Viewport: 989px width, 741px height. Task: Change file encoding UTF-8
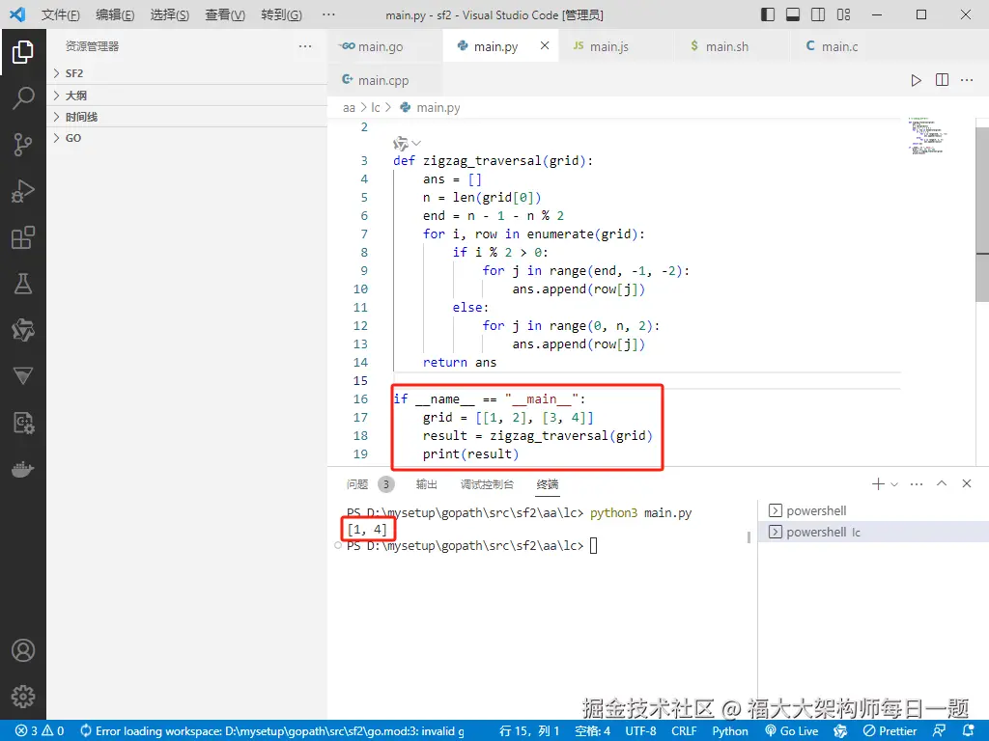pos(640,731)
